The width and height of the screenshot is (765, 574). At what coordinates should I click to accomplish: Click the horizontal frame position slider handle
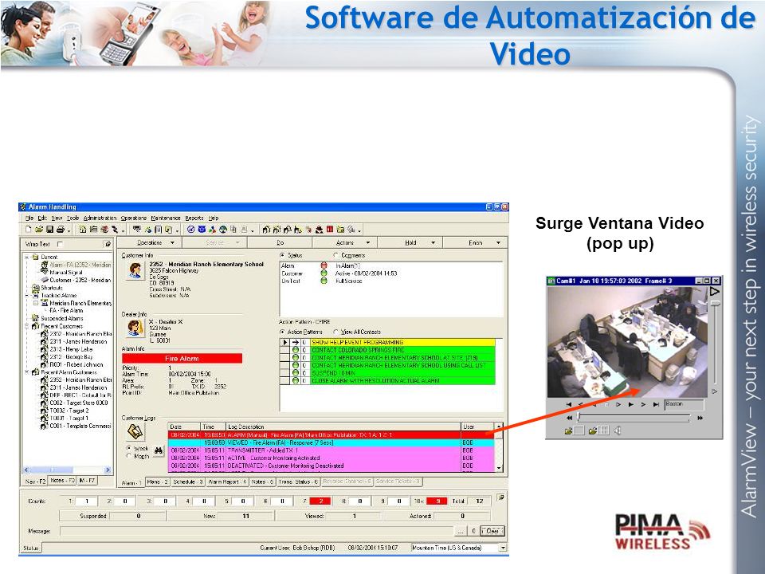(x=579, y=417)
